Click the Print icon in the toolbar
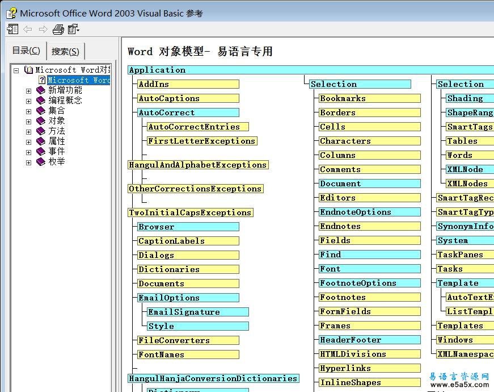 point(58,29)
